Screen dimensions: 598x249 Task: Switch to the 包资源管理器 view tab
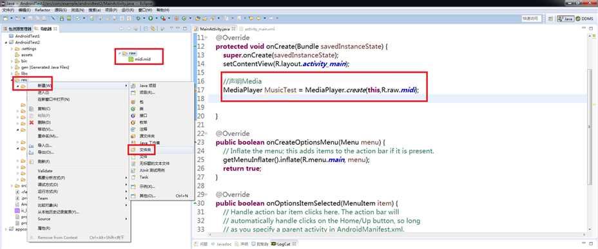(17, 28)
